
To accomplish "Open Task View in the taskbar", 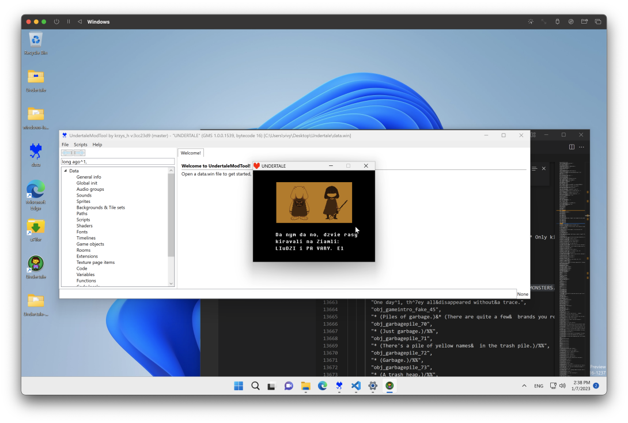I will [271, 386].
